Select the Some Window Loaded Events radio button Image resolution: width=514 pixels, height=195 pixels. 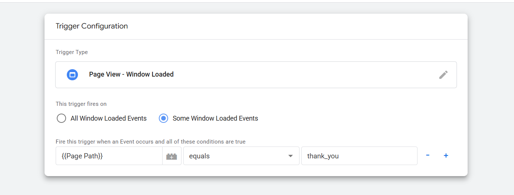[x=163, y=118]
